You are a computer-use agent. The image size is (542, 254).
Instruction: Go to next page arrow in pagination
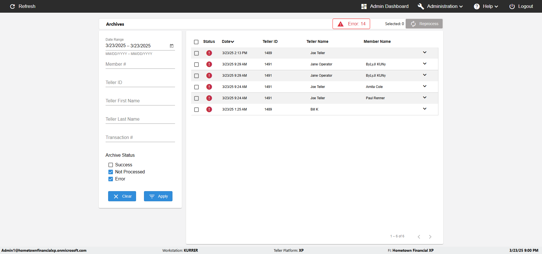point(430,237)
